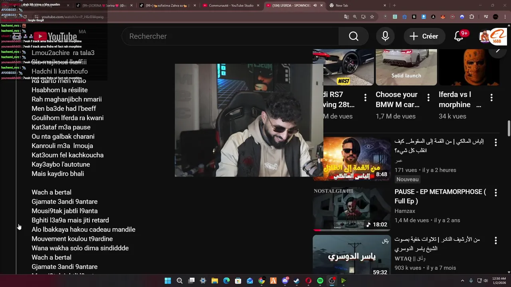The width and height of the screenshot is (511, 287).
Task: Open a new browser tab with plus
Action: point(394,6)
